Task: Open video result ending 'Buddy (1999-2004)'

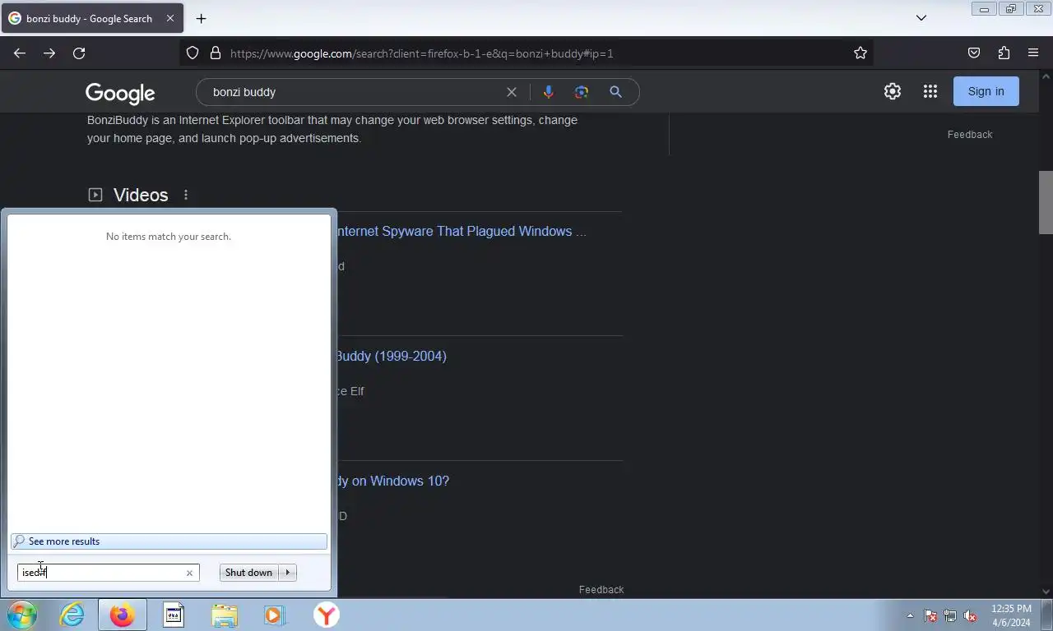Action: (x=391, y=356)
